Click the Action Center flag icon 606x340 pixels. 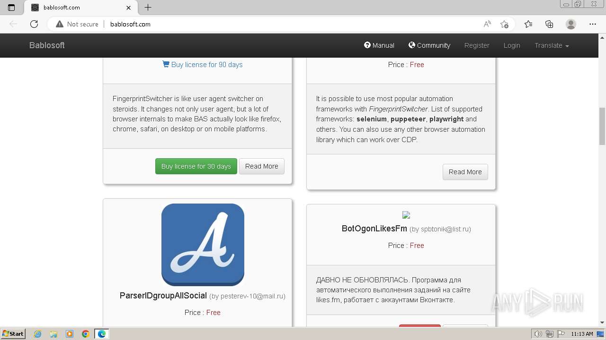coord(561,334)
